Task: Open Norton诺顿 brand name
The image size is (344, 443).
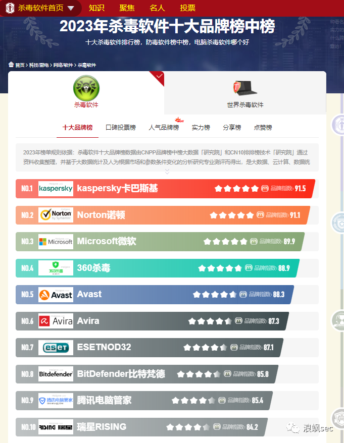Action: pyautogui.click(x=101, y=215)
